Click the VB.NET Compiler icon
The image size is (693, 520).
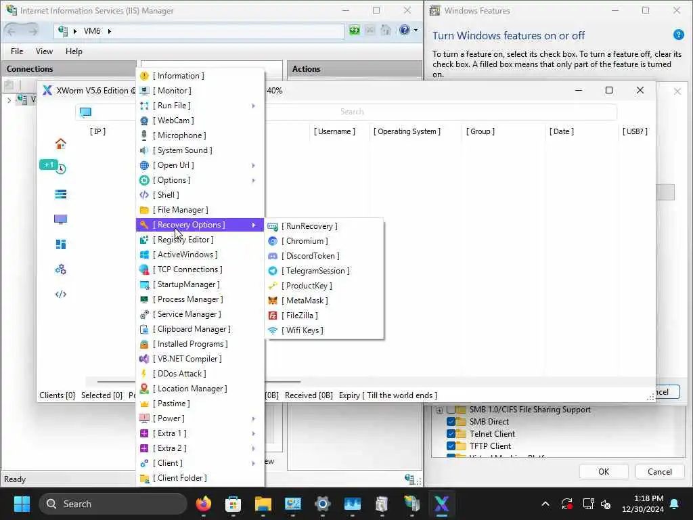(x=144, y=359)
